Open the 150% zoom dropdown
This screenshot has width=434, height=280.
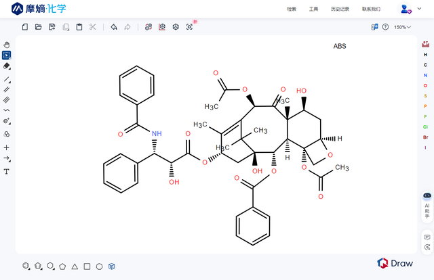coord(402,27)
